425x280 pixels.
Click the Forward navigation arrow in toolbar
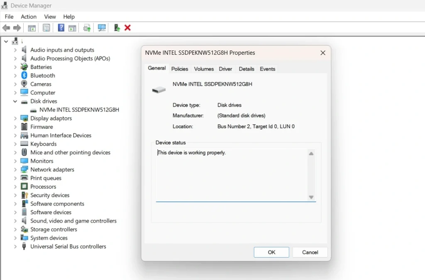(17, 27)
